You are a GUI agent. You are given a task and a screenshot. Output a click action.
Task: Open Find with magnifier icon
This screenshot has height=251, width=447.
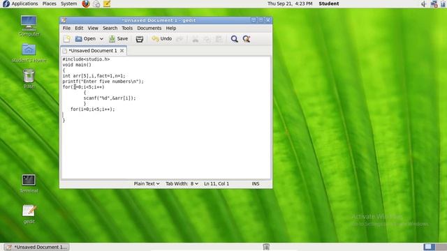[235, 39]
